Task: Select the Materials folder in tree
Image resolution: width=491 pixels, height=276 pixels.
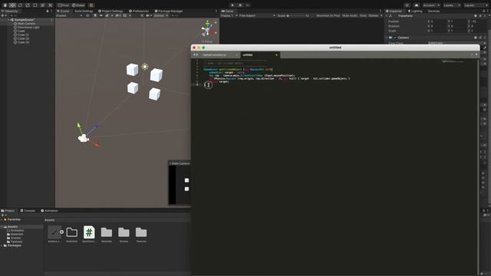Action: (15, 234)
